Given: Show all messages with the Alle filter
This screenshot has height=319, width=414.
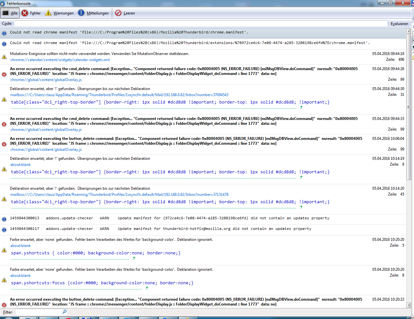Looking at the screenshot, I should tap(10, 13).
